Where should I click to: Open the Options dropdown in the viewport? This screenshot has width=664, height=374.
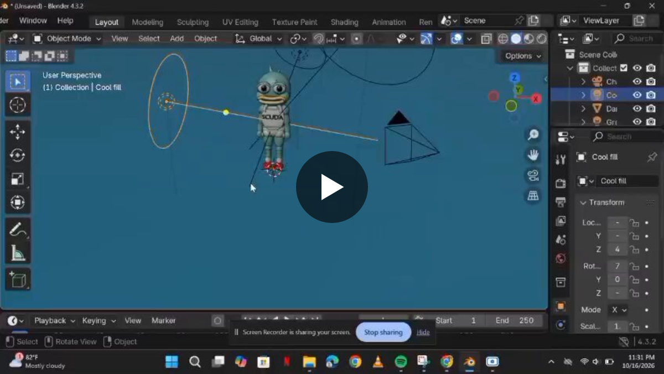[x=523, y=56]
